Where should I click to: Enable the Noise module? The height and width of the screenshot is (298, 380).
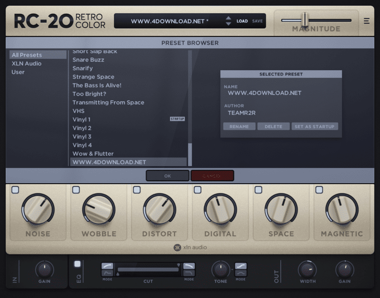coord(15,189)
